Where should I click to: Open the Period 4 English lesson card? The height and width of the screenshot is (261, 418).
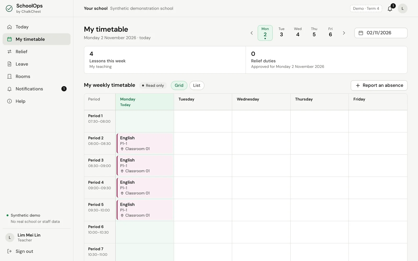[x=145, y=188]
